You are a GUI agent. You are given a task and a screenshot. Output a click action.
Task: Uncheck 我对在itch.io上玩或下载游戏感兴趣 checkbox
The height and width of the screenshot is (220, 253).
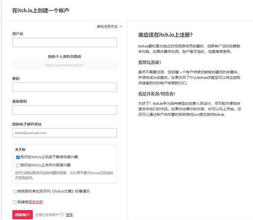18,157
